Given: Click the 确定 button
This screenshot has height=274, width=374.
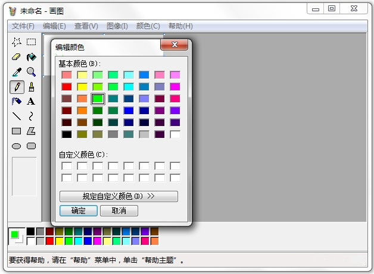Looking at the screenshot, I should [78, 210].
